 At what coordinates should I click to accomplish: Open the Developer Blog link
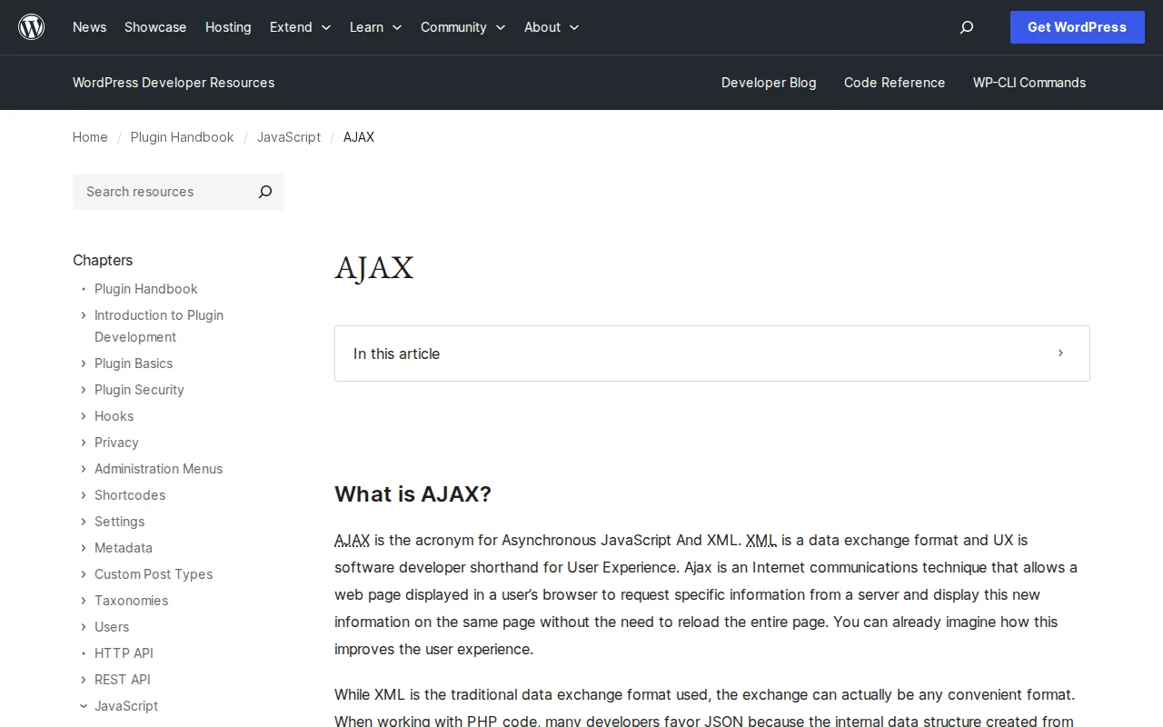tap(769, 83)
